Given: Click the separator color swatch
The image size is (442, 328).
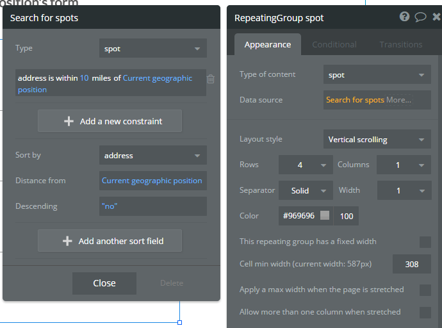Looking at the screenshot, I should [325, 216].
